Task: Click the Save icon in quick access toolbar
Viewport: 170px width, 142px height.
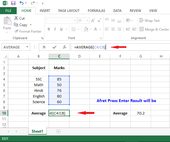Action: [13, 3]
